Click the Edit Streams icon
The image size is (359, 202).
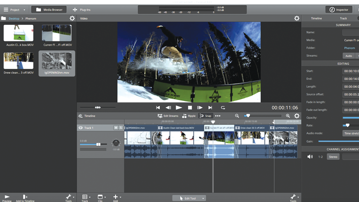160,116
